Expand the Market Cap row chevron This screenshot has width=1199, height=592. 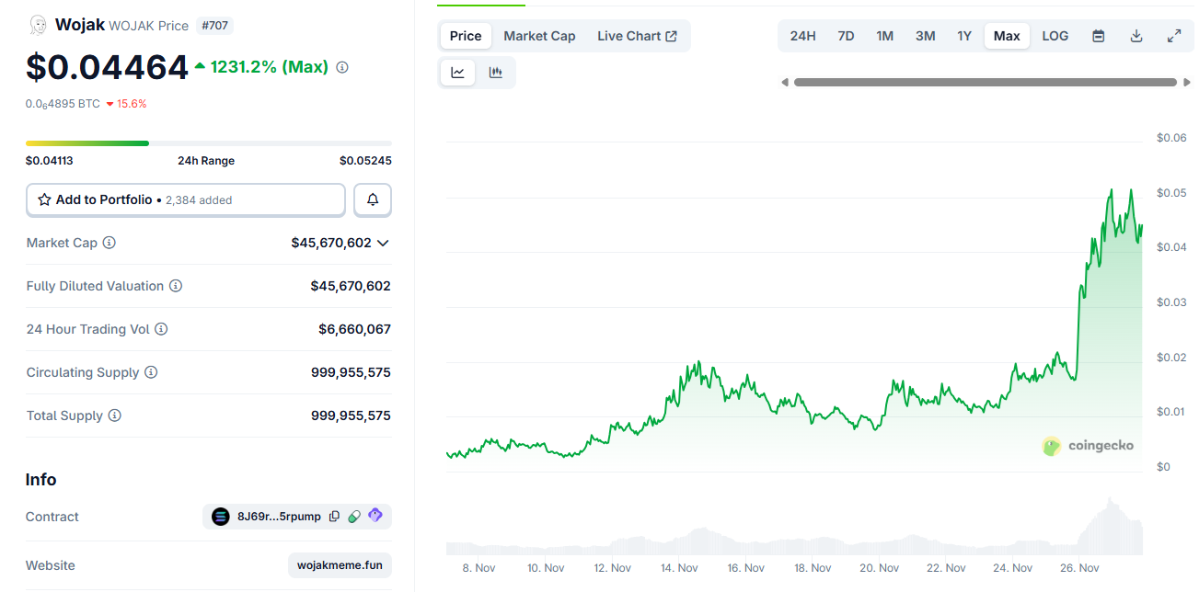(385, 242)
